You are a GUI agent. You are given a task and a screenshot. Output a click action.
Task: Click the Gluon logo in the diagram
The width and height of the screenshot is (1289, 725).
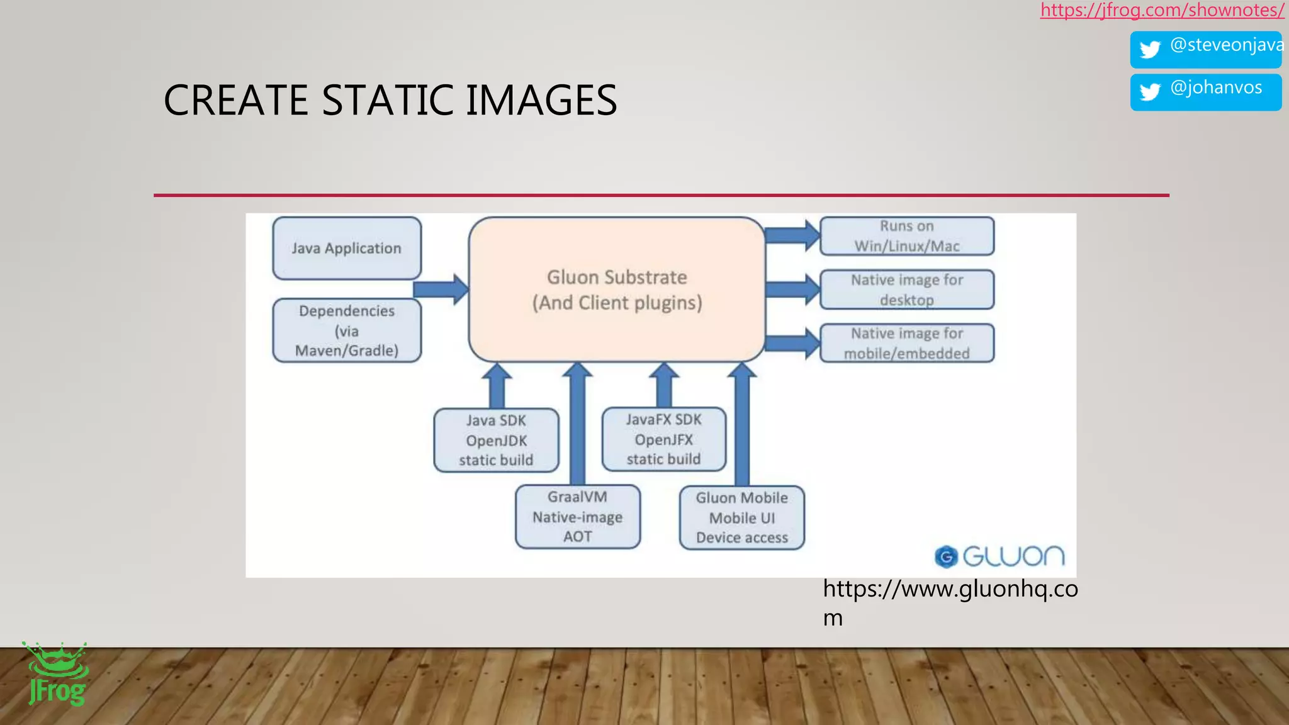999,556
